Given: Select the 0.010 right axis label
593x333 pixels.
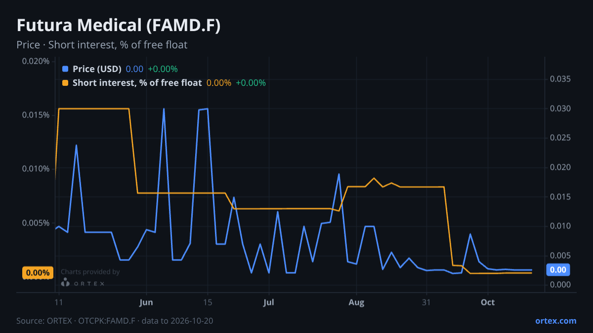Looking at the screenshot, I should 560,226.
